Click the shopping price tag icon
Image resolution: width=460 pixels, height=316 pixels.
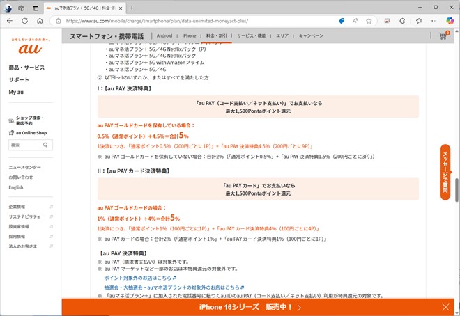point(342,21)
